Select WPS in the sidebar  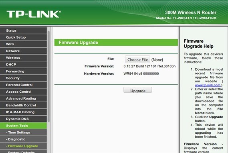[23, 44]
